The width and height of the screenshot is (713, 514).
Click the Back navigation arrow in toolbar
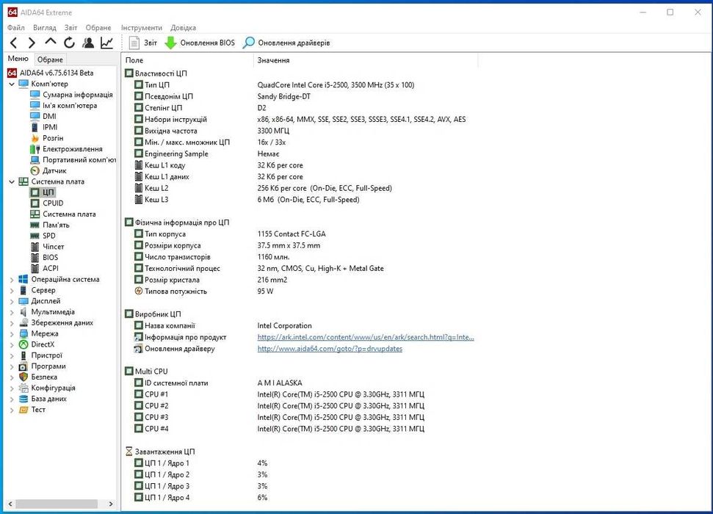13,43
